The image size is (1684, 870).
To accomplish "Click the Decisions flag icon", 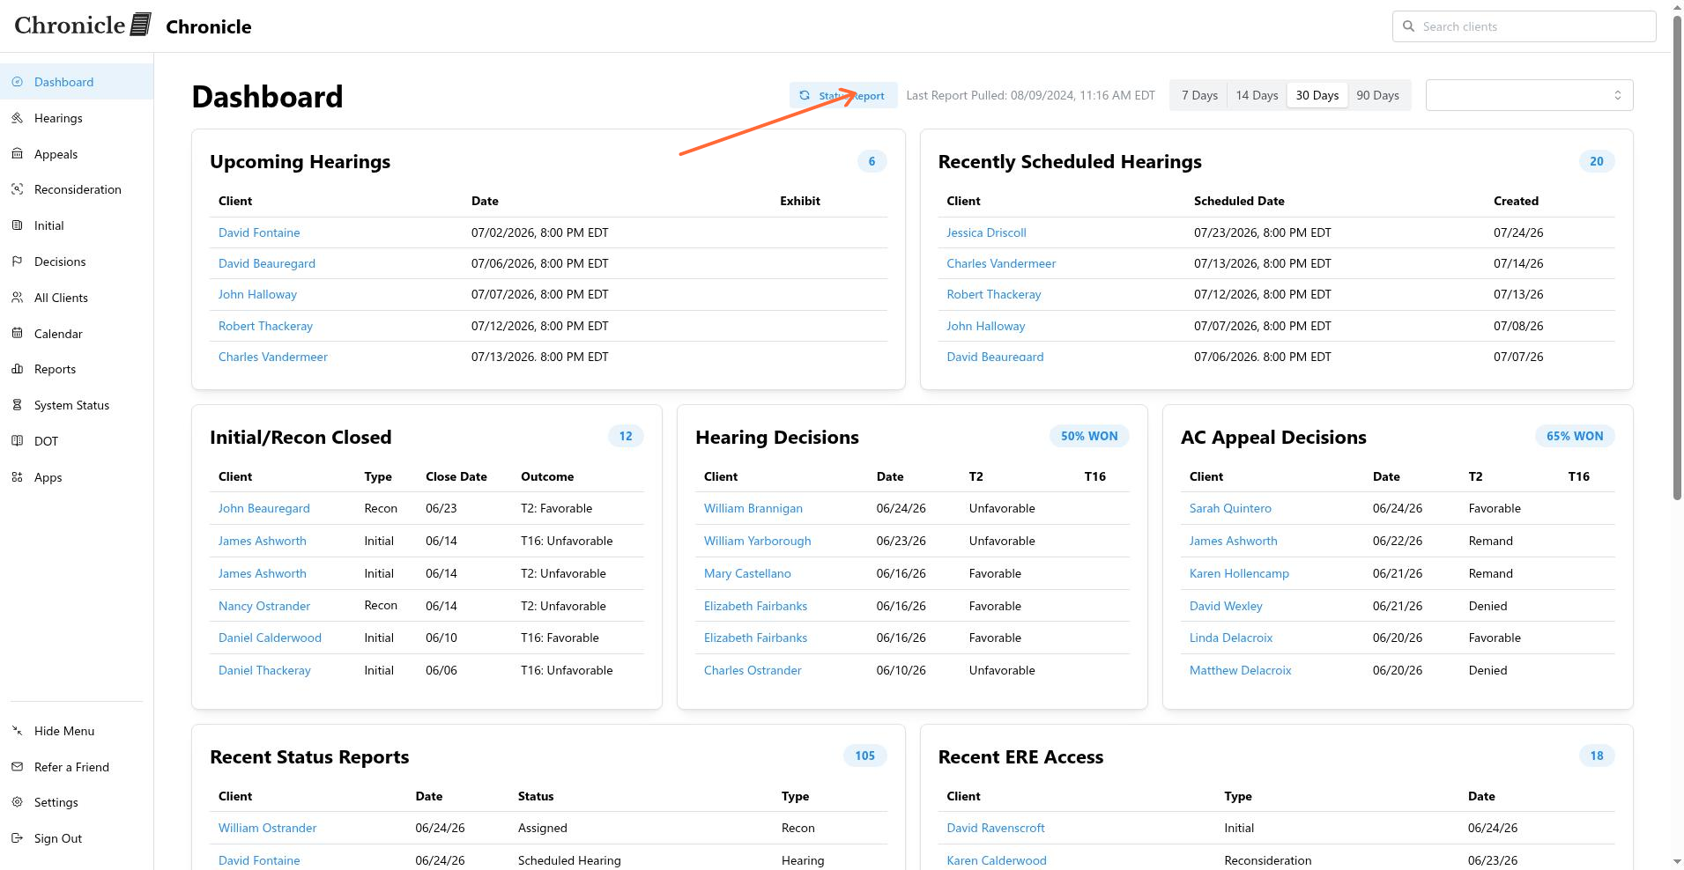I will (17, 262).
